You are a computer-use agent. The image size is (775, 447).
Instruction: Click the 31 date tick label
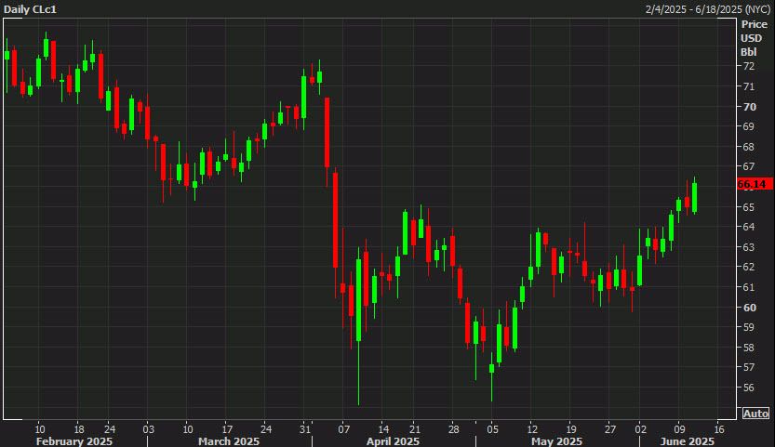tap(305, 428)
